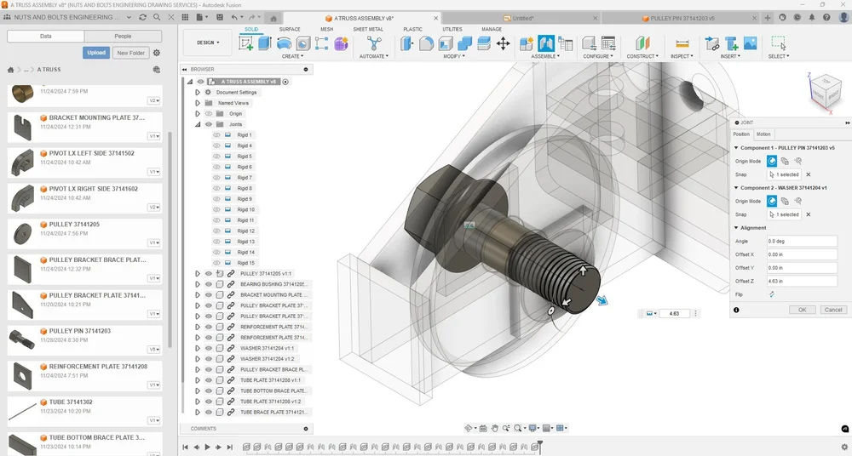The height and width of the screenshot is (456, 852).
Task: Select the Revolve tool
Action: (x=284, y=43)
